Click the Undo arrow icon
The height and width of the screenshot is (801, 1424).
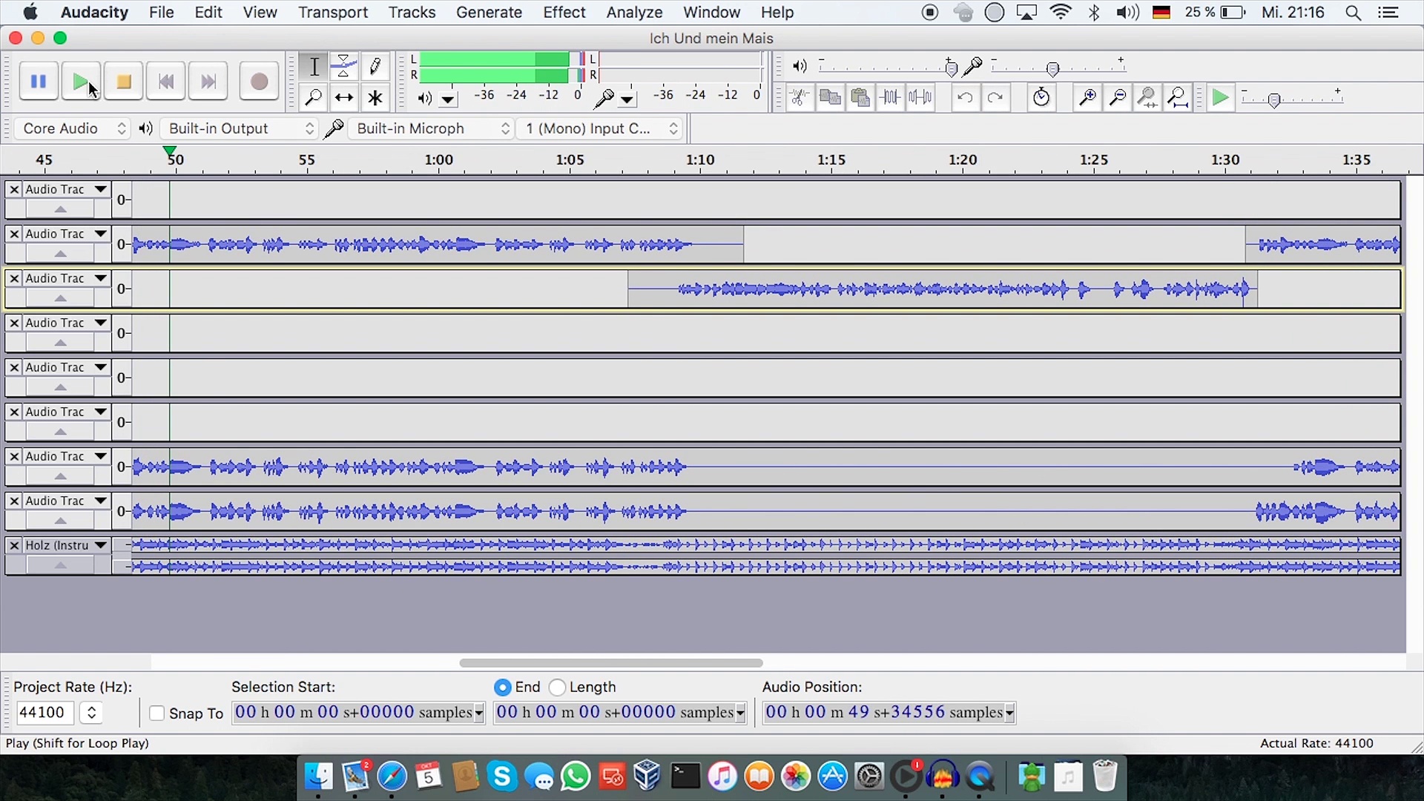(x=965, y=98)
